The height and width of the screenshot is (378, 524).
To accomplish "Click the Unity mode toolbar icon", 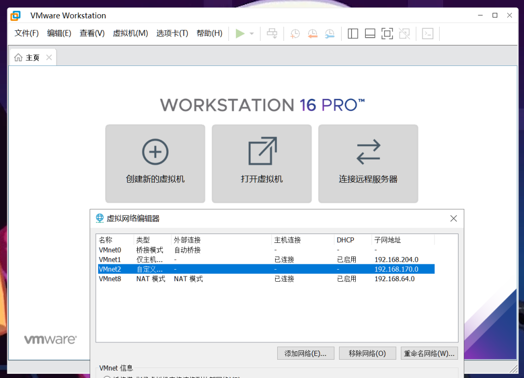I will (405, 34).
